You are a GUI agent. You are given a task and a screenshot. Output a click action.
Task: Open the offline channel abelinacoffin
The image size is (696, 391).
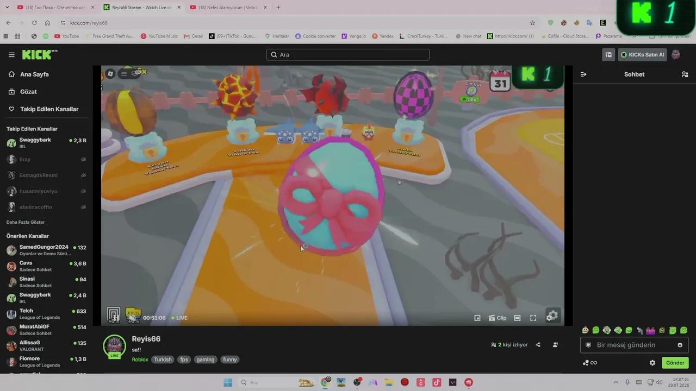pyautogui.click(x=46, y=207)
